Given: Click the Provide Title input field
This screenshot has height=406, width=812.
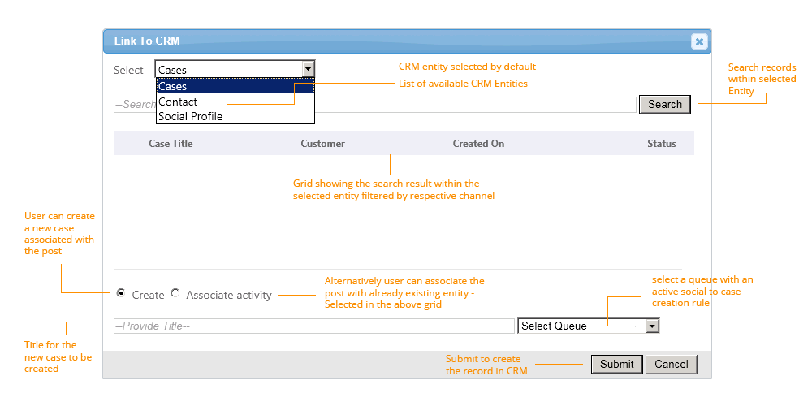Looking at the screenshot, I should (x=313, y=326).
